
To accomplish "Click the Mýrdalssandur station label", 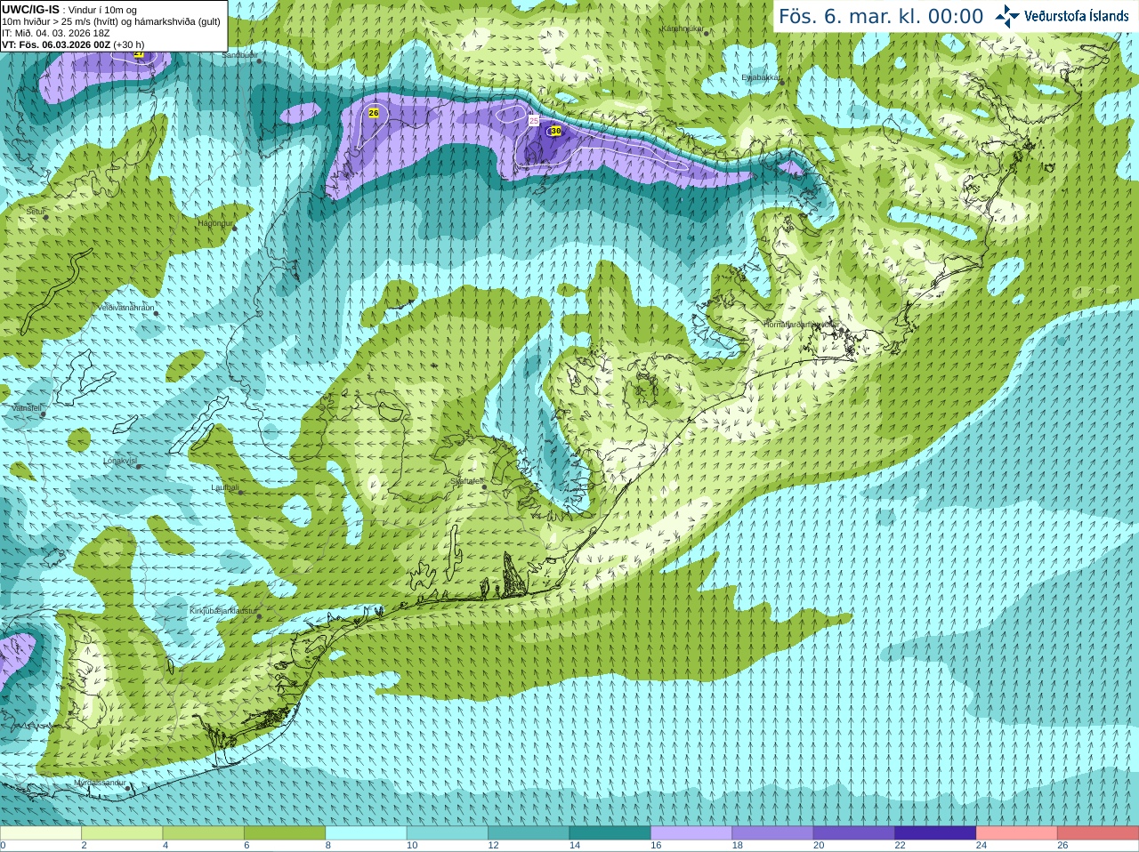I will click(100, 783).
